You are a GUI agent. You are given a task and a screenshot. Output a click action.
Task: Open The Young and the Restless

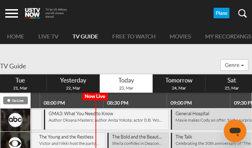click(68, 140)
